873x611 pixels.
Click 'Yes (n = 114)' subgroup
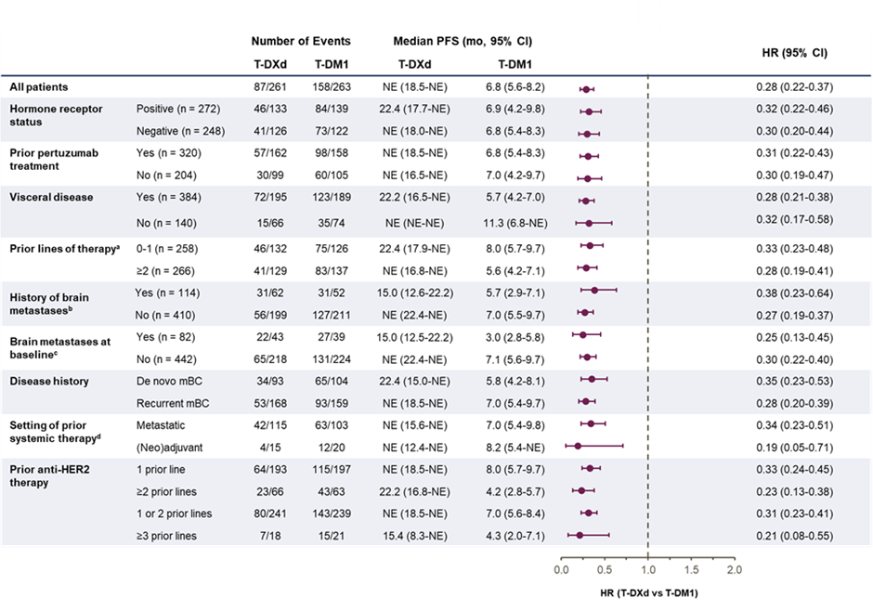[167, 292]
